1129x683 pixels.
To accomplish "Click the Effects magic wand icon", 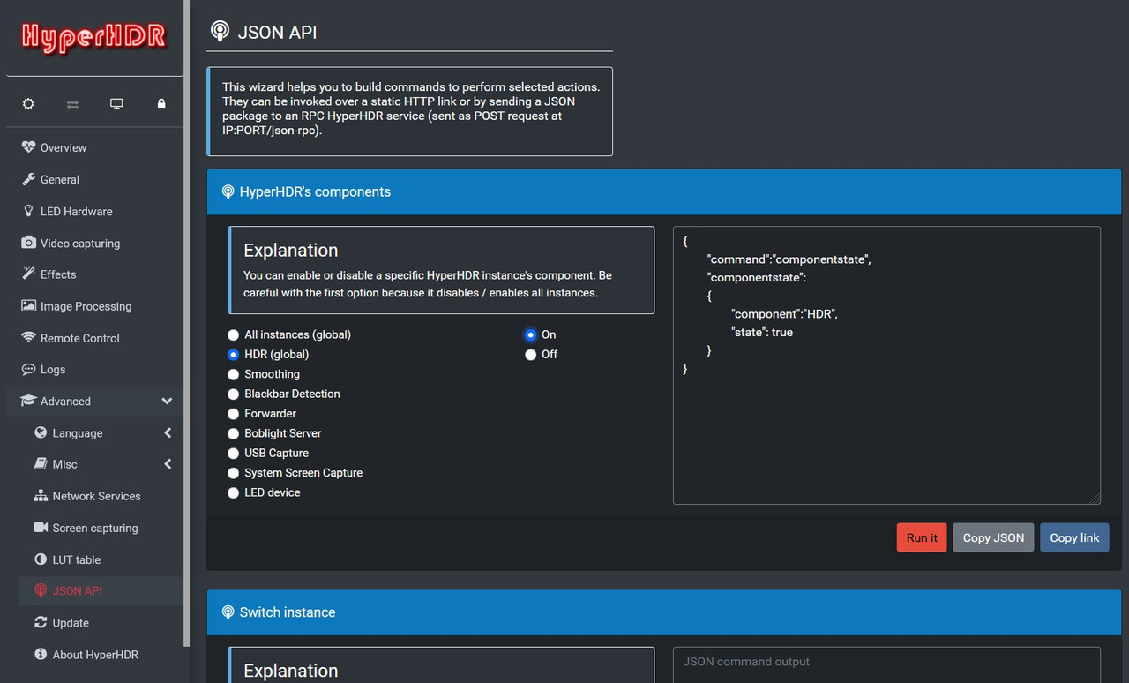I will (x=29, y=274).
